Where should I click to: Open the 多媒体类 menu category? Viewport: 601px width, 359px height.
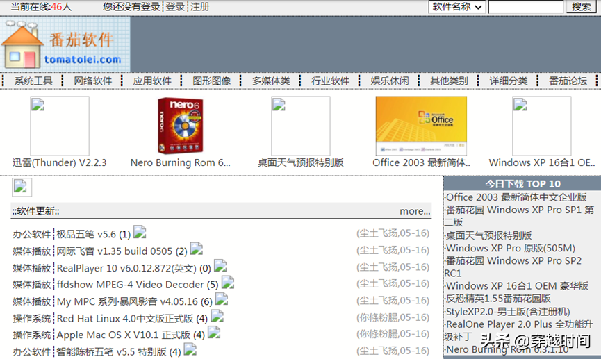pyautogui.click(x=271, y=81)
